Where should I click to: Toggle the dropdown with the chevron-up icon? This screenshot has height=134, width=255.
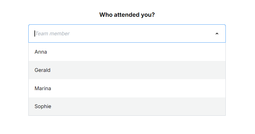click(217, 34)
